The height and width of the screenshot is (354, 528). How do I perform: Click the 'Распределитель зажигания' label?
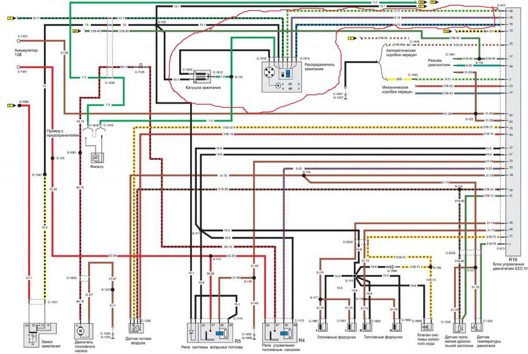(x=319, y=66)
